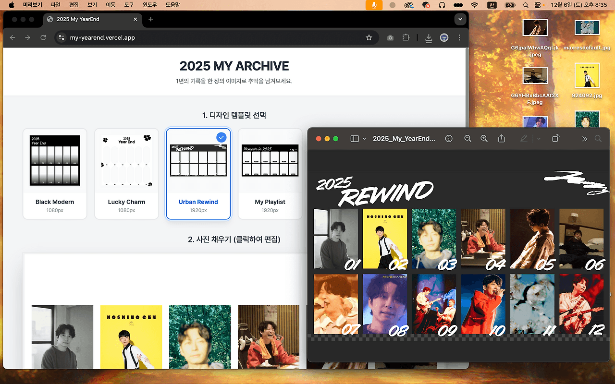The image size is (615, 384).
Task: Reload the my-yearend page
Action: click(x=43, y=37)
